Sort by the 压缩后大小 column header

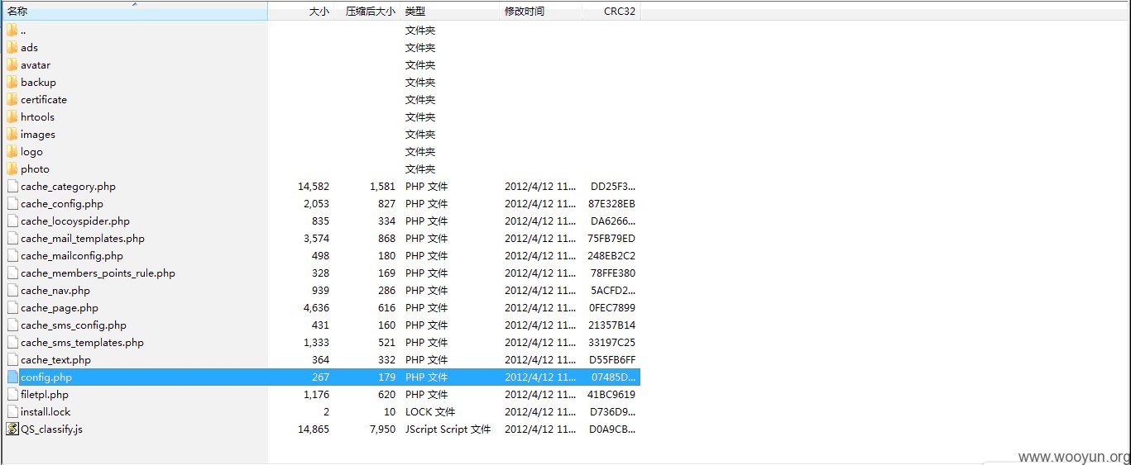367,11
